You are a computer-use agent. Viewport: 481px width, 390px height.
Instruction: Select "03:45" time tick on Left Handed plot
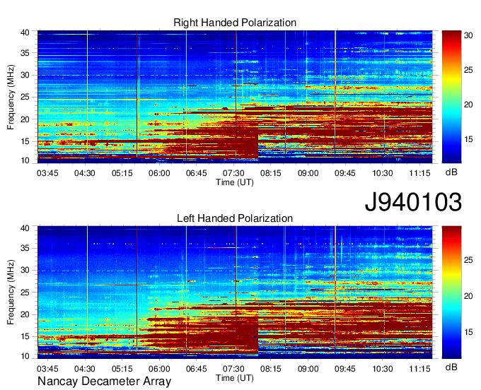(47, 369)
